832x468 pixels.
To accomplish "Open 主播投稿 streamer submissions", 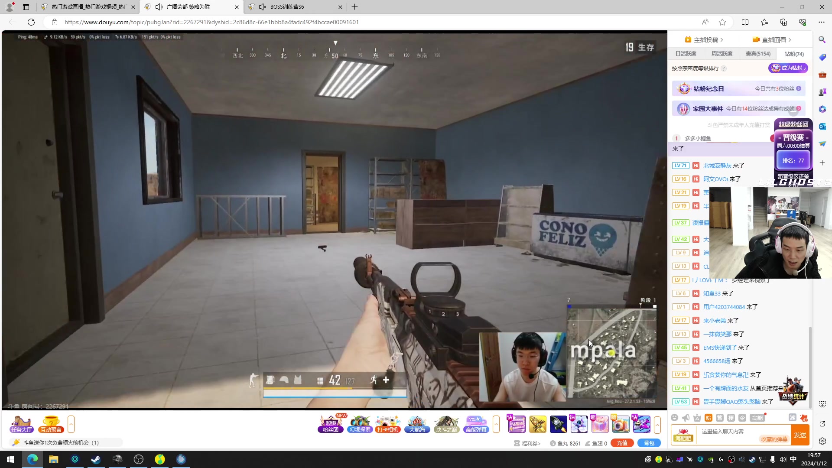I will 704,40.
